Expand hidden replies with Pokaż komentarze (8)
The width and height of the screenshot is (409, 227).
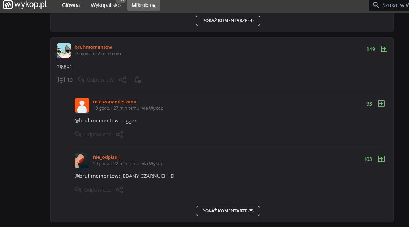pyautogui.click(x=228, y=211)
